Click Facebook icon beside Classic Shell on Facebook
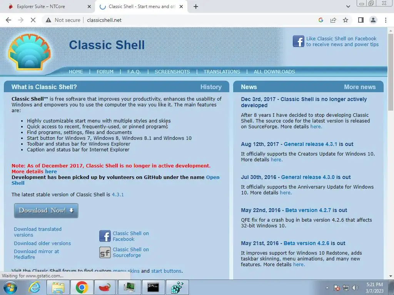This screenshot has height=295, width=394. coord(105,236)
